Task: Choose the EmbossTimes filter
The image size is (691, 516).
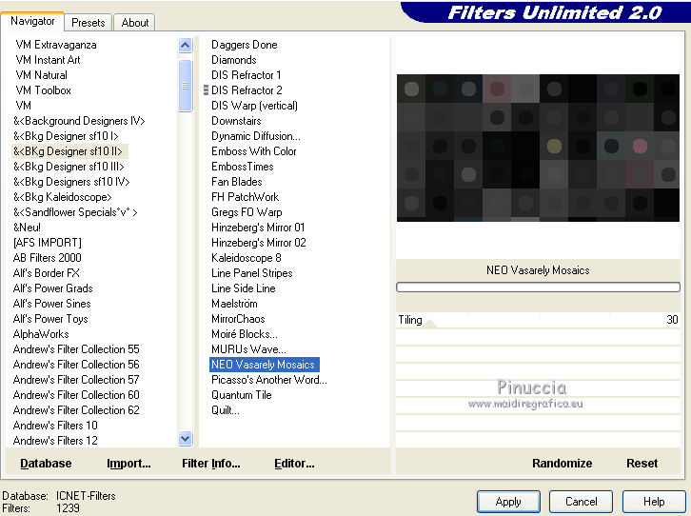Action: 243,166
